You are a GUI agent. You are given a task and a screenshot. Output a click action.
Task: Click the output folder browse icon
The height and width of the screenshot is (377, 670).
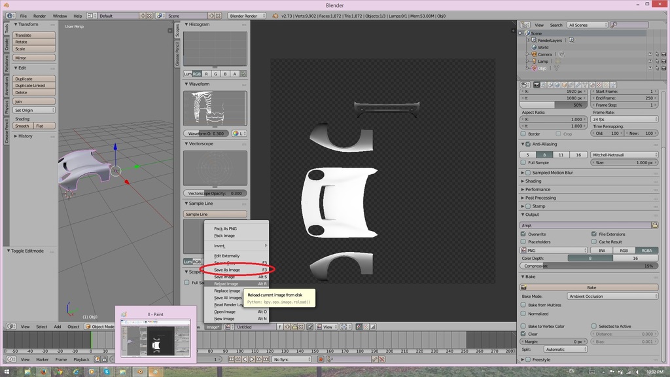tap(654, 225)
